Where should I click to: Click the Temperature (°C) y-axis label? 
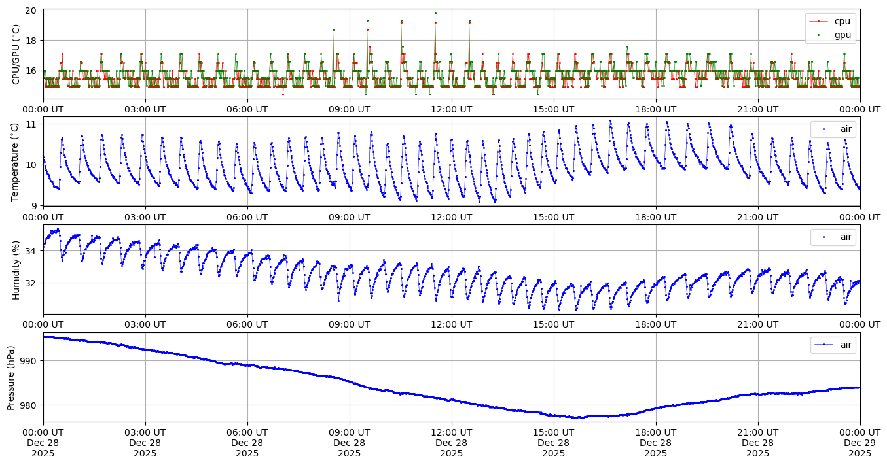tap(16, 162)
